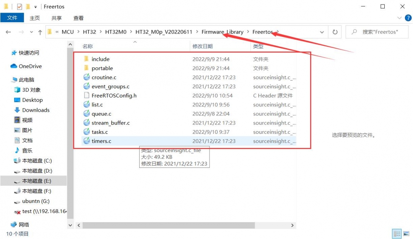Open 图片 folder in sidebar
This screenshot has height=239, width=413.
pyautogui.click(x=23, y=130)
